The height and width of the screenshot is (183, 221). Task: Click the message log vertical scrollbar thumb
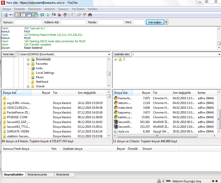pyautogui.click(x=219, y=43)
